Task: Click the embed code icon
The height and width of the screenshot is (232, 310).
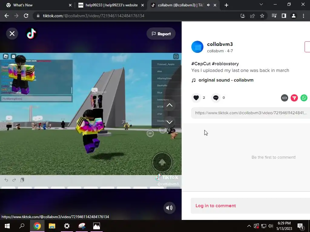Action: [285, 98]
